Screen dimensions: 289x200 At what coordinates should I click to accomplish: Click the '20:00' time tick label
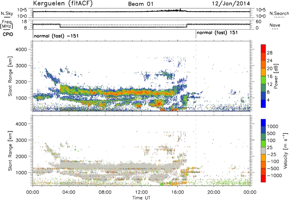[x=213, y=192]
